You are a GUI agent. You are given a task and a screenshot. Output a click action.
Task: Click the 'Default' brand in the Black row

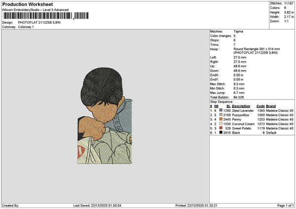[271, 133]
